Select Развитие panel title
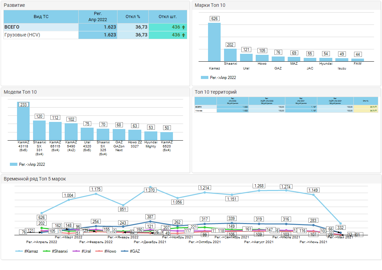This screenshot has height=270, width=382. click(x=14, y=5)
